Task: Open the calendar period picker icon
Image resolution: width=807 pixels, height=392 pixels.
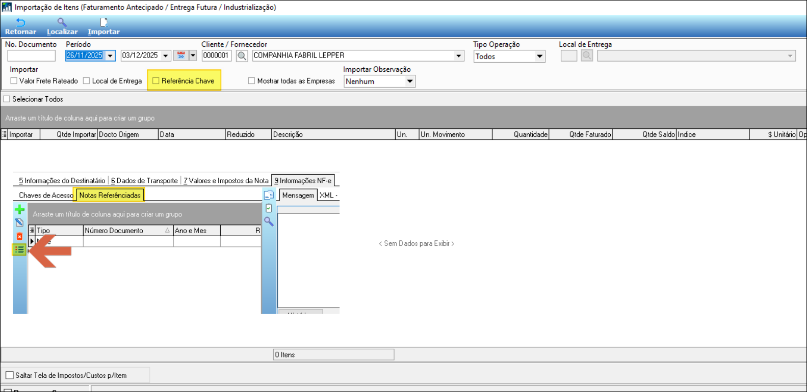Action: (181, 55)
